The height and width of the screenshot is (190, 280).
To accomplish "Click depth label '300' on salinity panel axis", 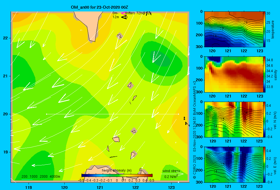I will 199,92.
